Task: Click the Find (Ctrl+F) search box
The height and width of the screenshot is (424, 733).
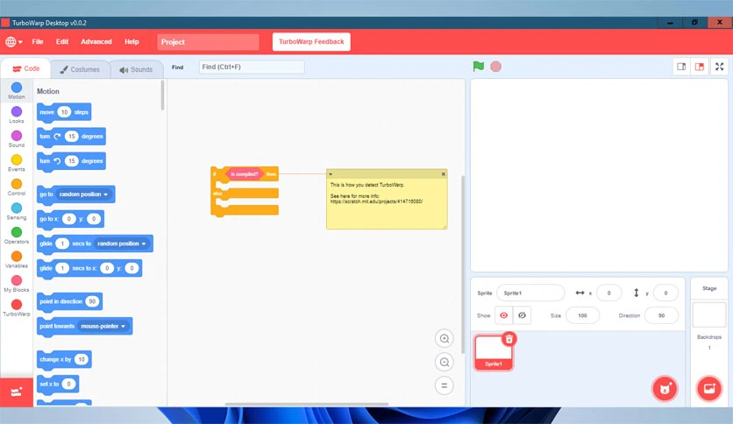Action: 252,67
